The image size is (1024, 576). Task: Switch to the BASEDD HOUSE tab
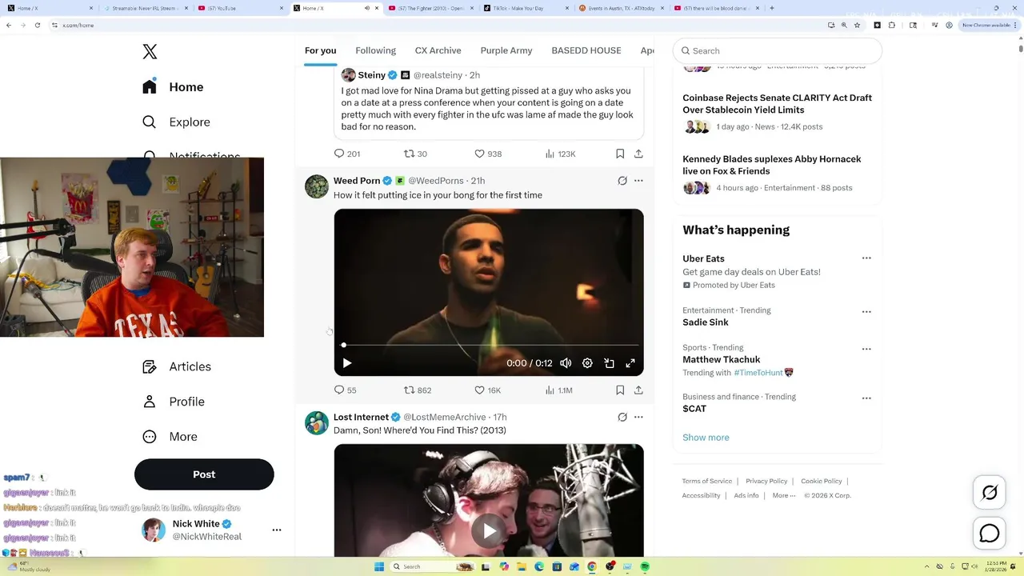586,50
